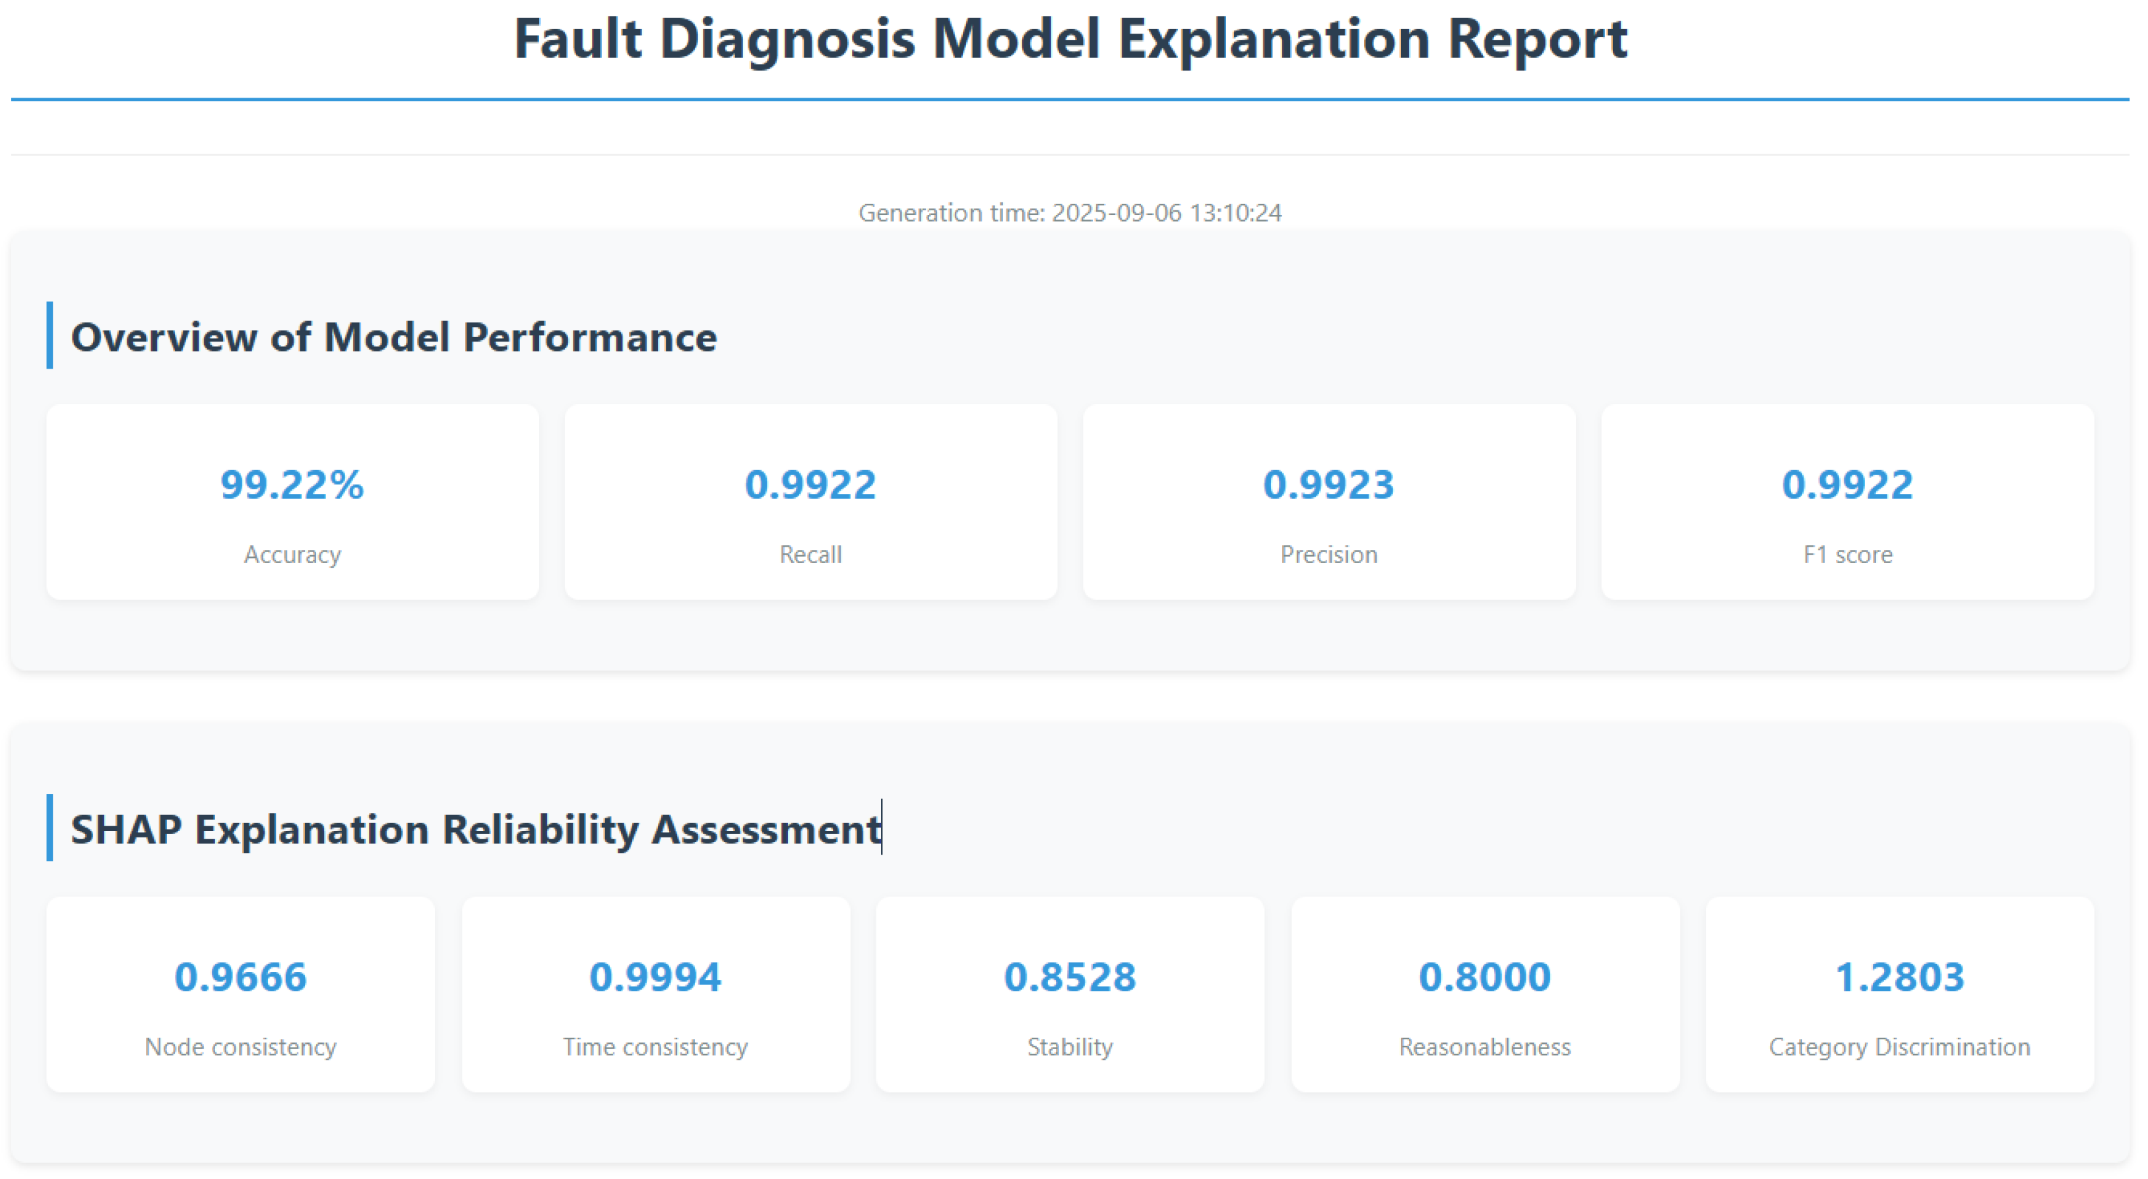Image resolution: width=2148 pixels, height=1179 pixels.
Task: Click the Recall label
Action: tap(810, 554)
